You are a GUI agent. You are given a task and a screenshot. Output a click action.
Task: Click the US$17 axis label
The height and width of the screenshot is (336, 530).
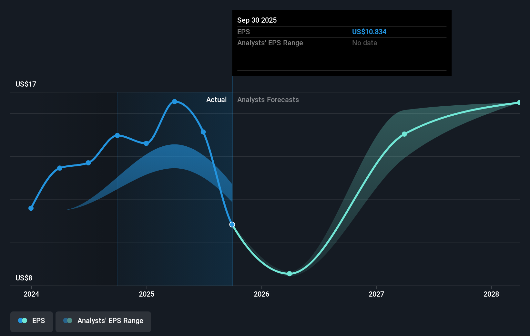25,84
